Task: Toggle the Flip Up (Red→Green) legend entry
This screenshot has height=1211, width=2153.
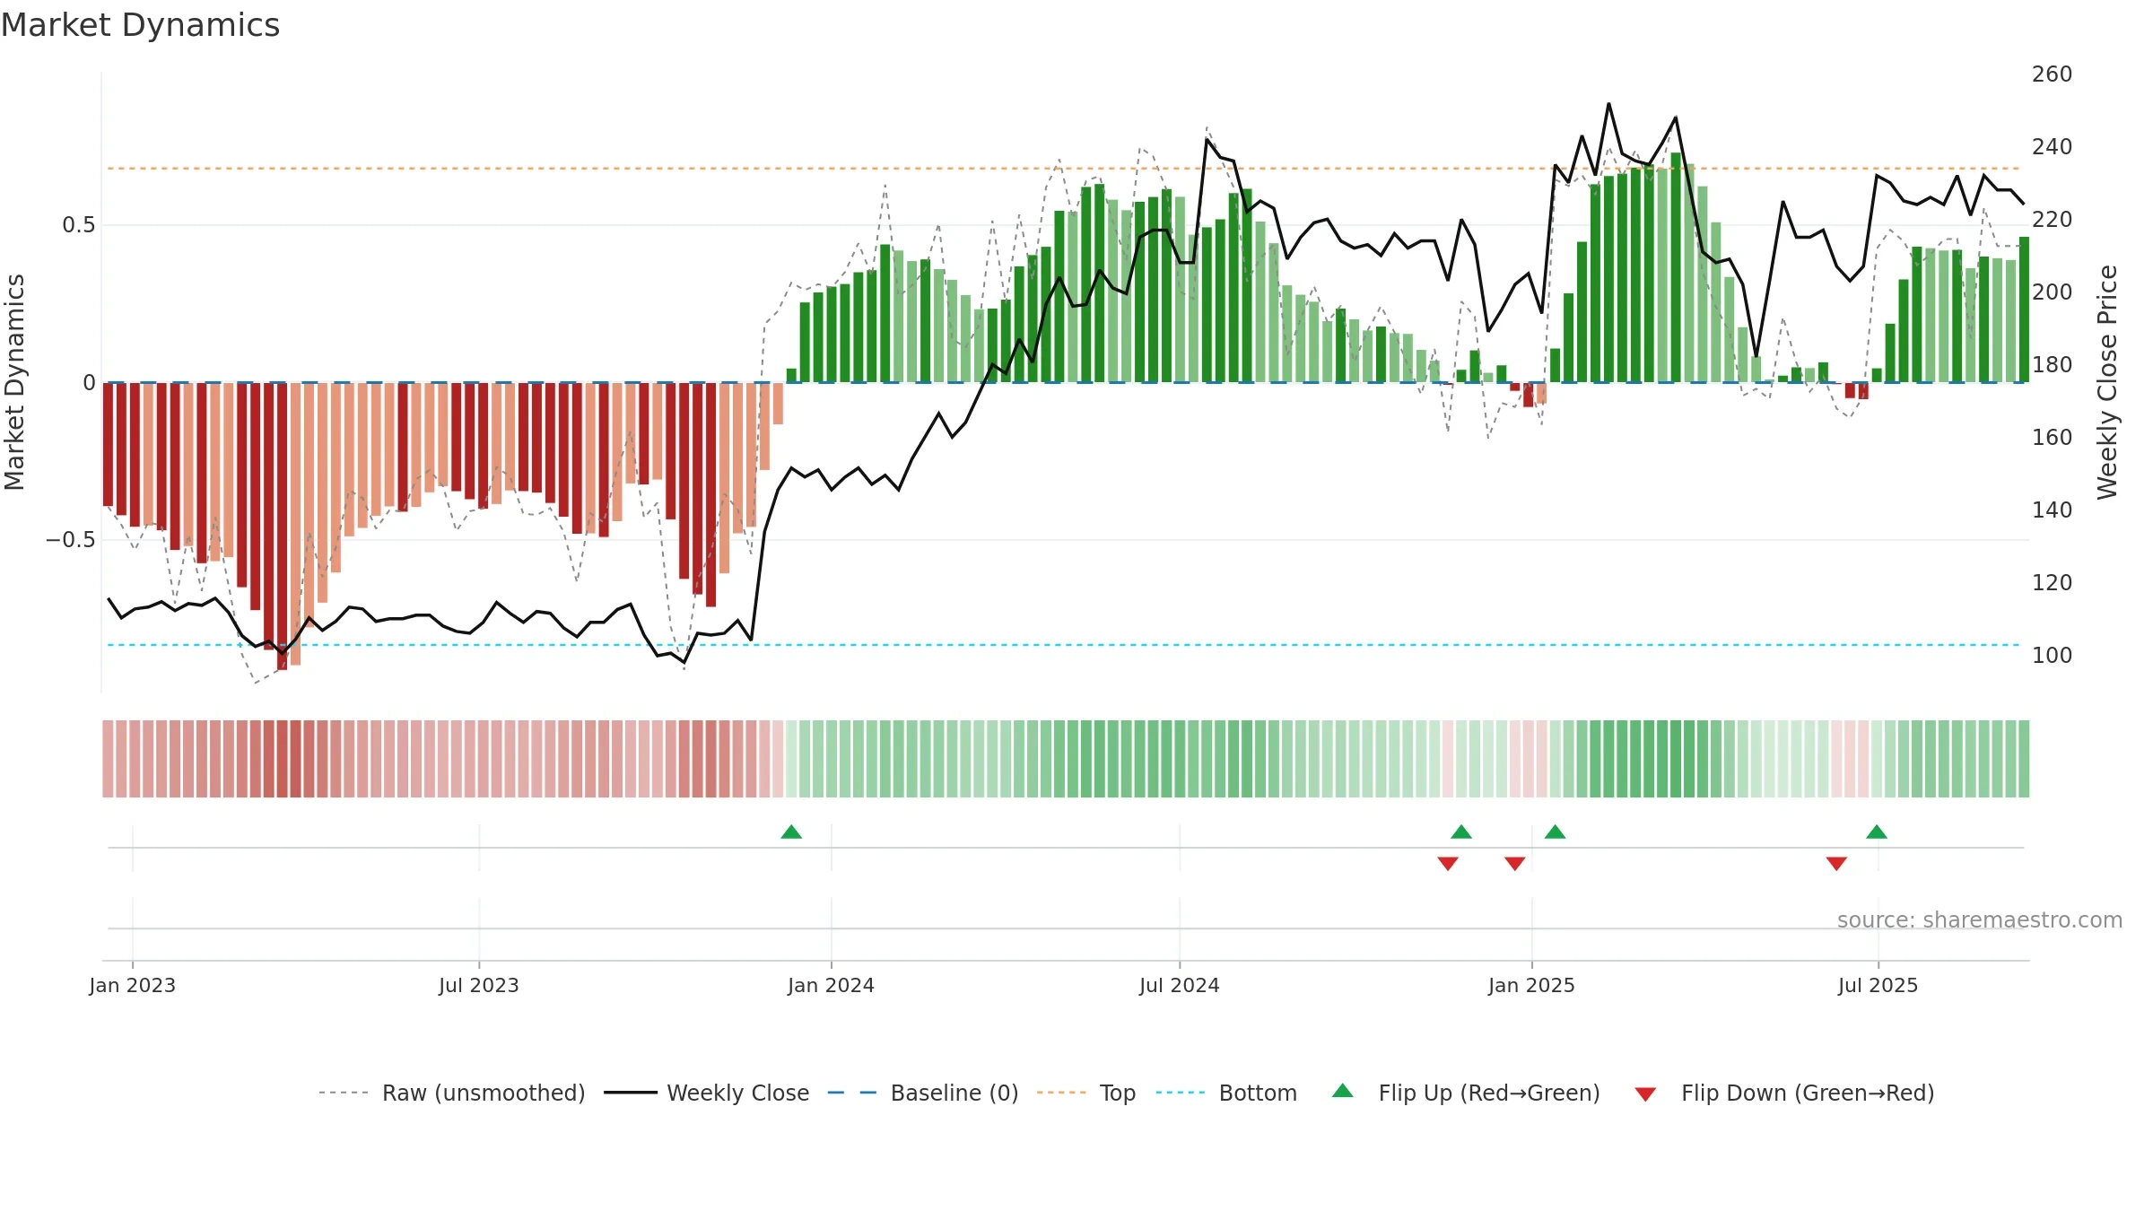Action: coord(1466,1093)
